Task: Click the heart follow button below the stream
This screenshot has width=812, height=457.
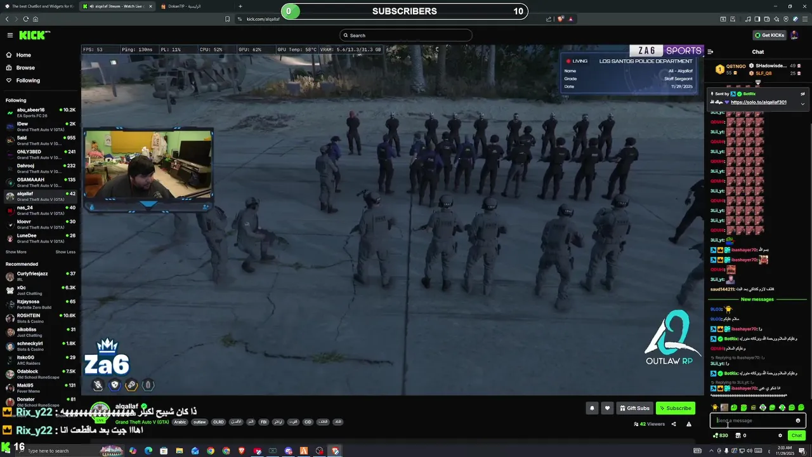Action: 607,408
